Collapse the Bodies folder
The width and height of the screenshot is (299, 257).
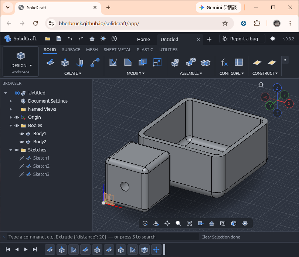click(11, 126)
